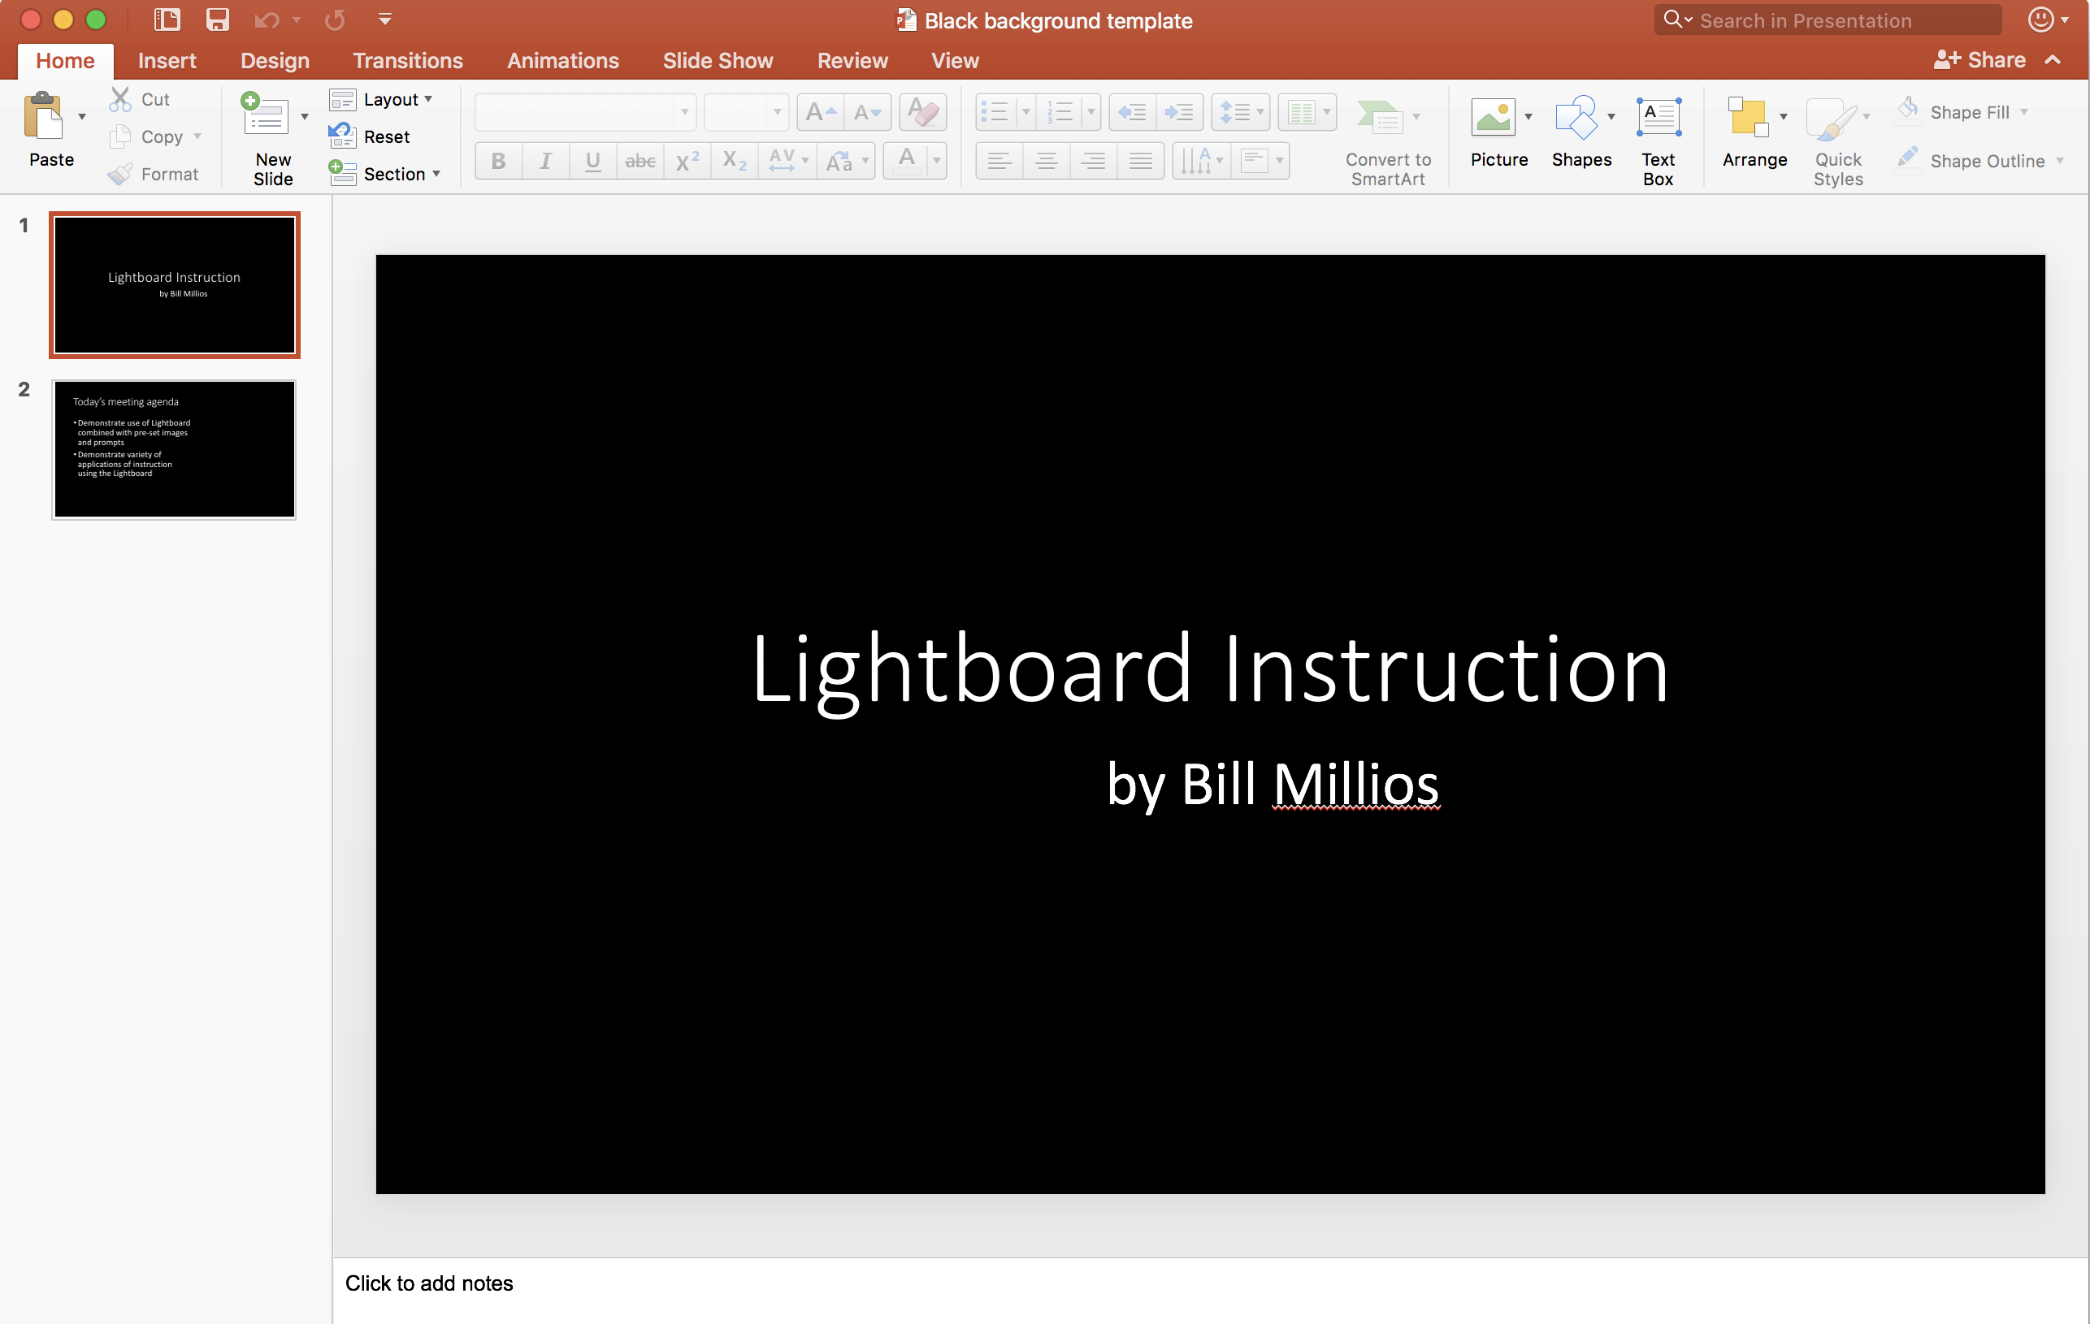
Task: Click the Paste clipboard icon
Action: point(42,115)
